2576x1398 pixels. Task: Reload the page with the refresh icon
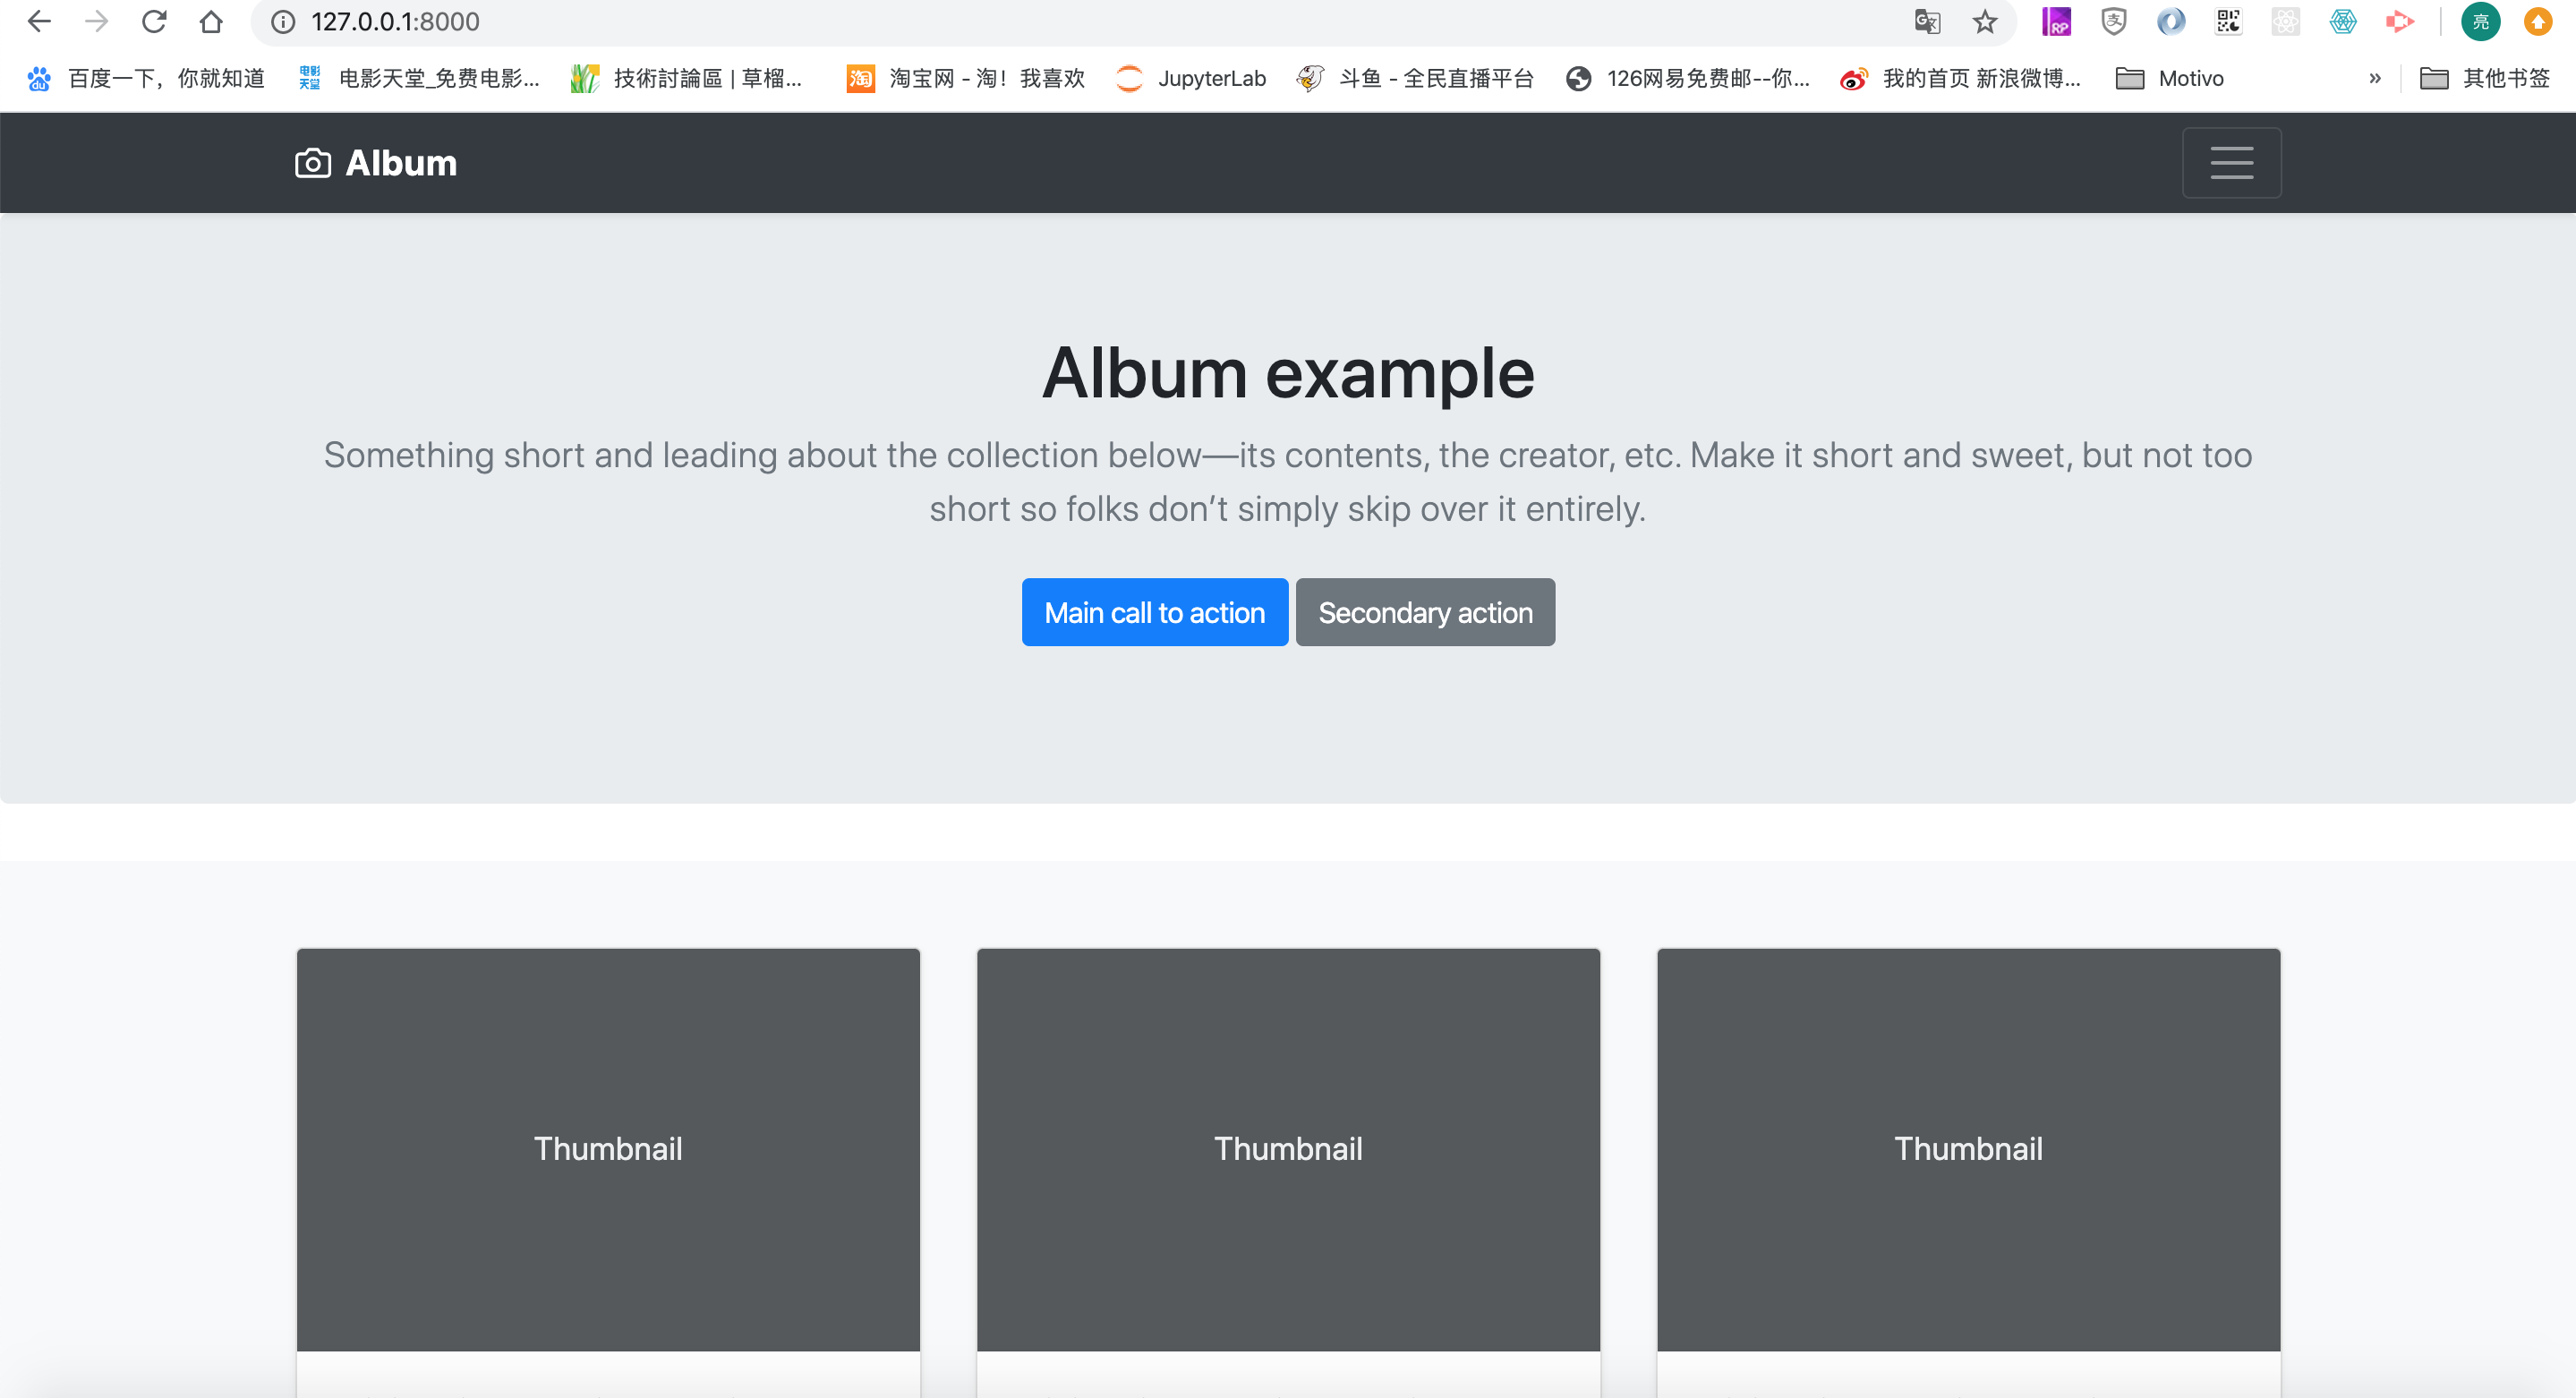(153, 22)
